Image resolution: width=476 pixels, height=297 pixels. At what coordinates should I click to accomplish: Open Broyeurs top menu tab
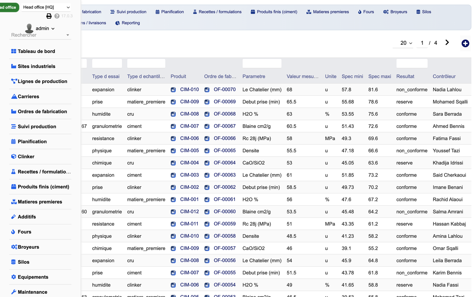point(395,12)
